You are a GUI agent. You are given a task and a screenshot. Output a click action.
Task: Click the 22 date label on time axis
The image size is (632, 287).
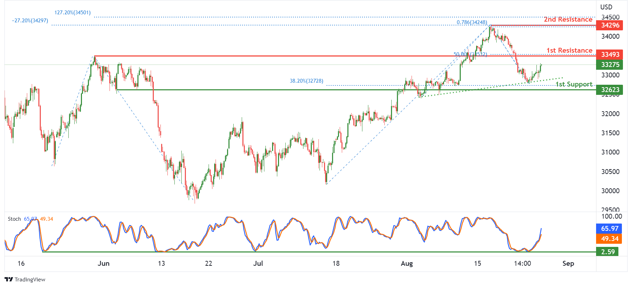click(x=209, y=264)
